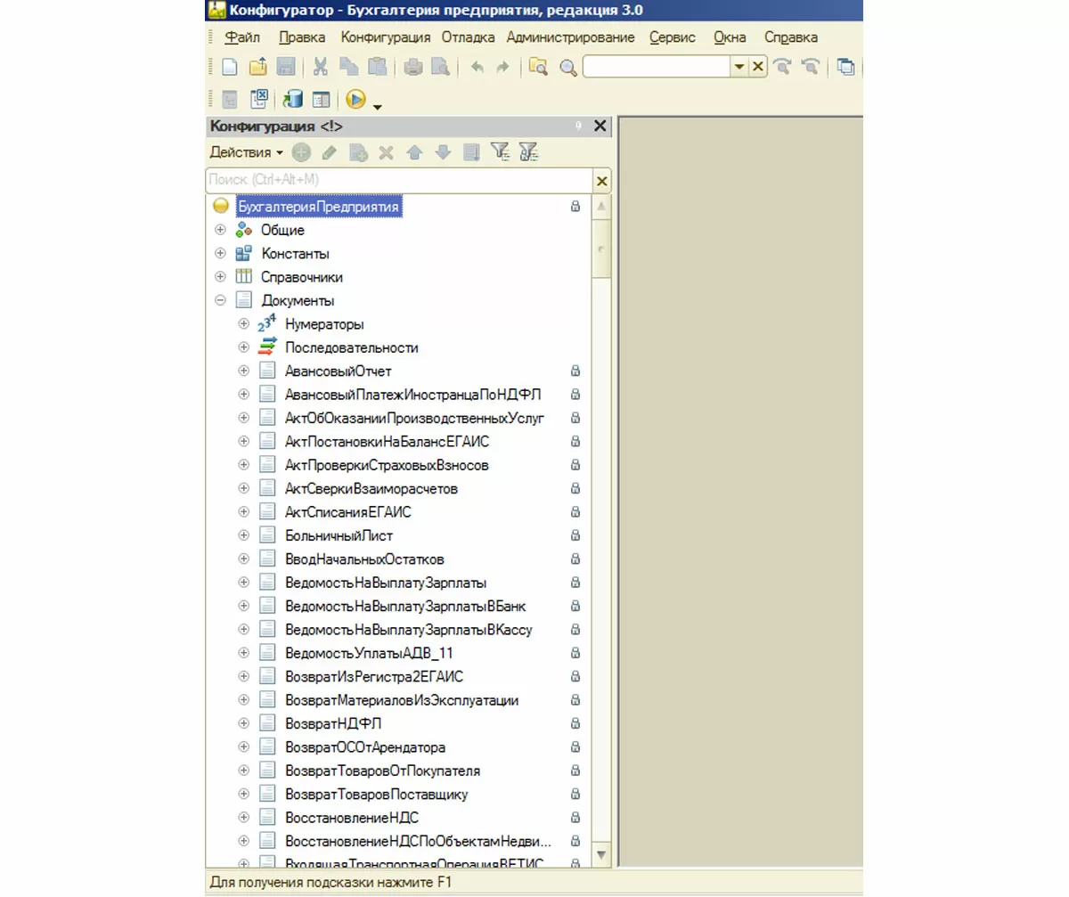Click the Save diskette toolbar icon
Screen dimensions: 1069x897
[x=285, y=67]
